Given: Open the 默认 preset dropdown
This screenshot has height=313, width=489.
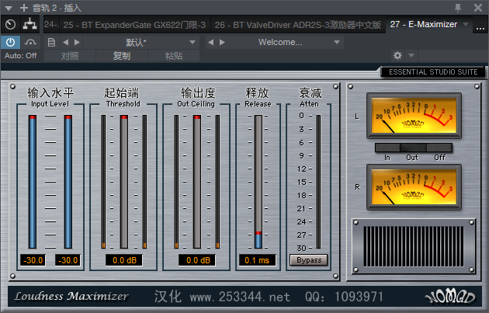Looking at the screenshot, I should pos(140,41).
